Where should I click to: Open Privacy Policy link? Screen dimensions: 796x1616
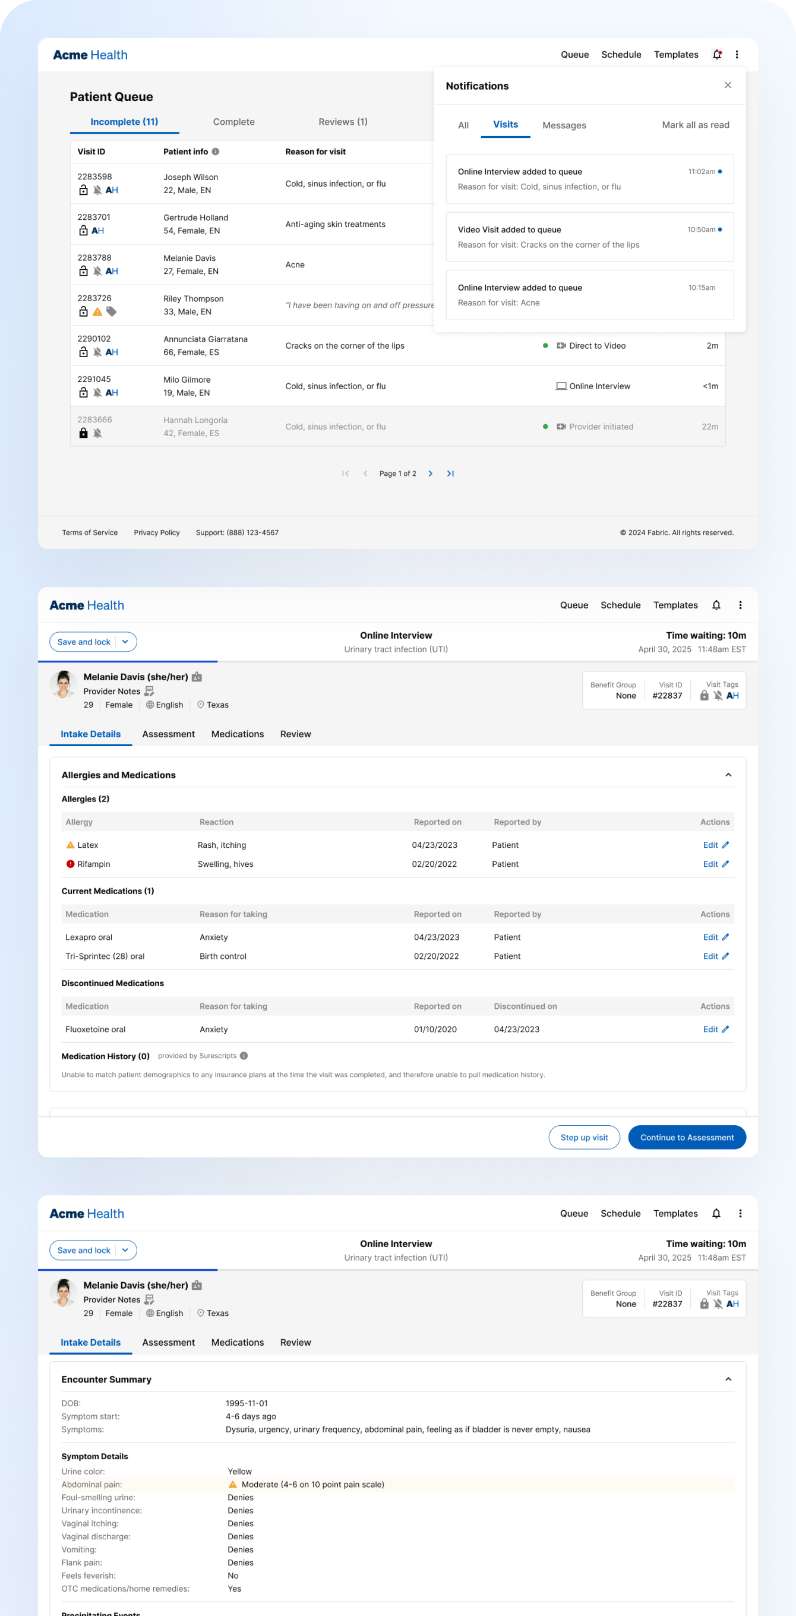(157, 532)
